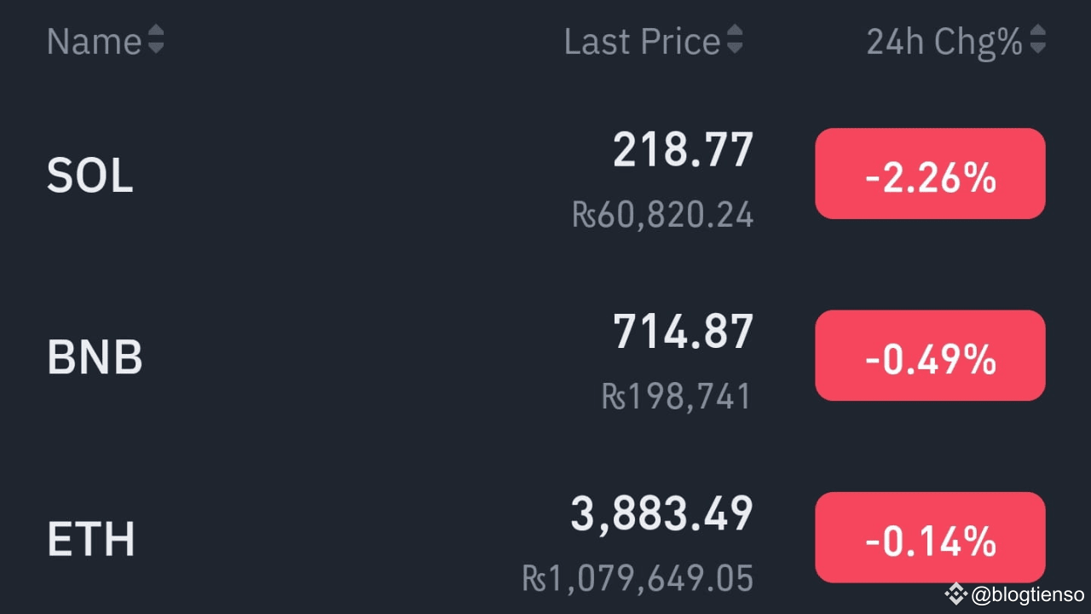The width and height of the screenshot is (1091, 614).
Task: Select BNB last price 714.87
Action: pyautogui.click(x=683, y=332)
